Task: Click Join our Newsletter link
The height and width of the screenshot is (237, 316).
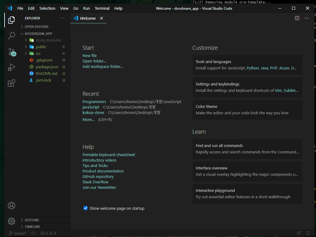Action: tap(99, 187)
